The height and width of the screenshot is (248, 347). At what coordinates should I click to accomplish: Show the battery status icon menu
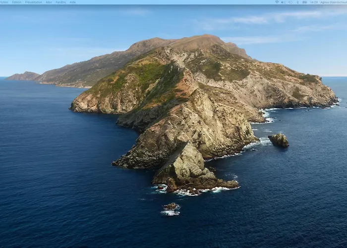pos(304,2)
